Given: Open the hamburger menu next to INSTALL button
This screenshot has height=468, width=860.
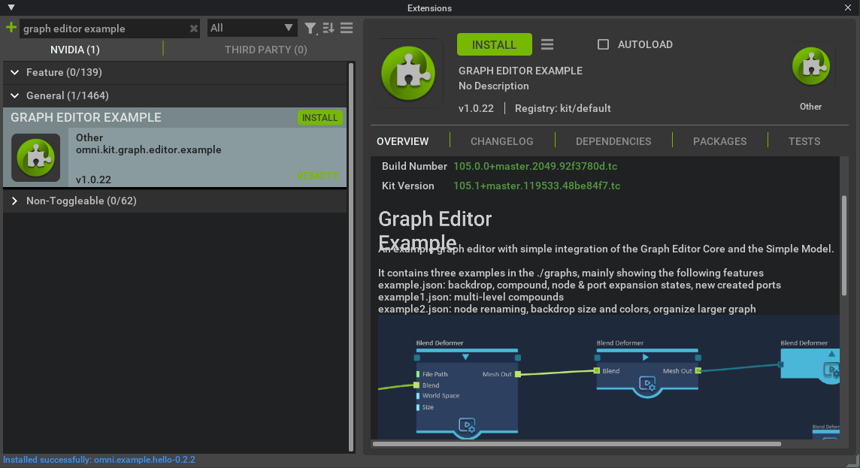Looking at the screenshot, I should click(x=547, y=44).
